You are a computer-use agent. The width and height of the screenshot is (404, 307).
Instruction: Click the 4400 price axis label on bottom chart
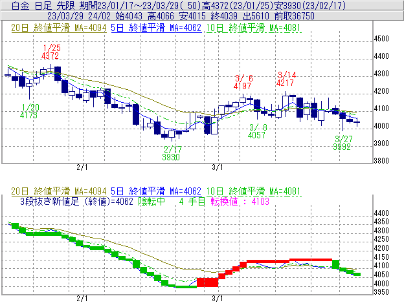click(x=381, y=213)
